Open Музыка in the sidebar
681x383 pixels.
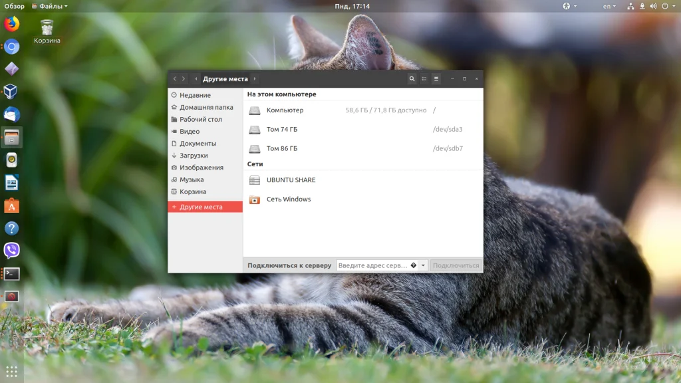[x=205, y=180]
